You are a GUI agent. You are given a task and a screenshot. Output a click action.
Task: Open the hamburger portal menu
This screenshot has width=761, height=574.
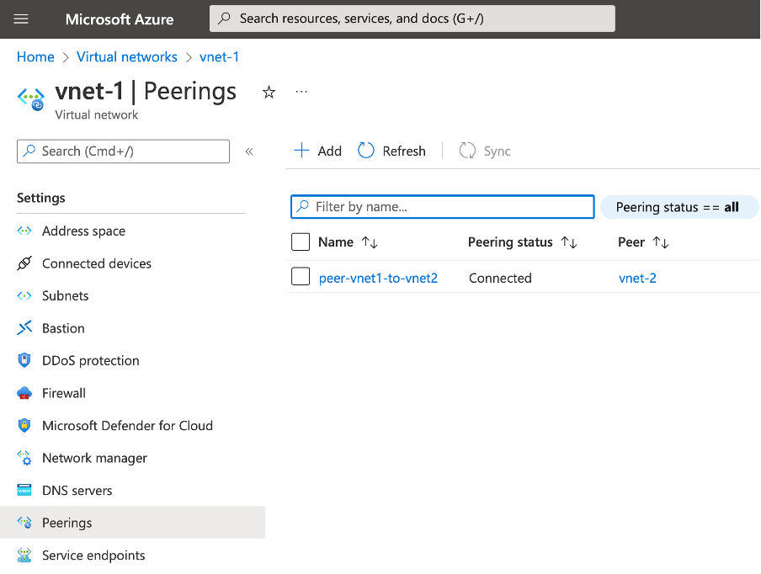coord(21,19)
